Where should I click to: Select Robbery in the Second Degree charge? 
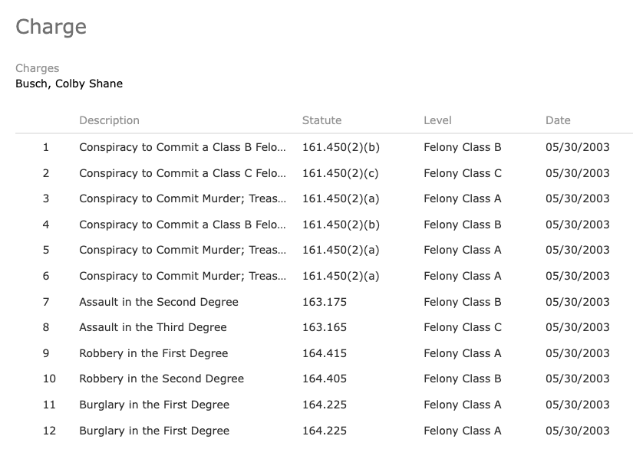161,379
